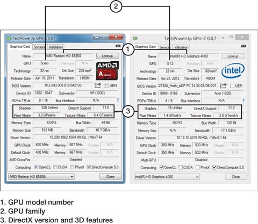This screenshot has width=258, height=224.
Task: Click the camera screenshot icon in AMD window
Action: point(118,46)
